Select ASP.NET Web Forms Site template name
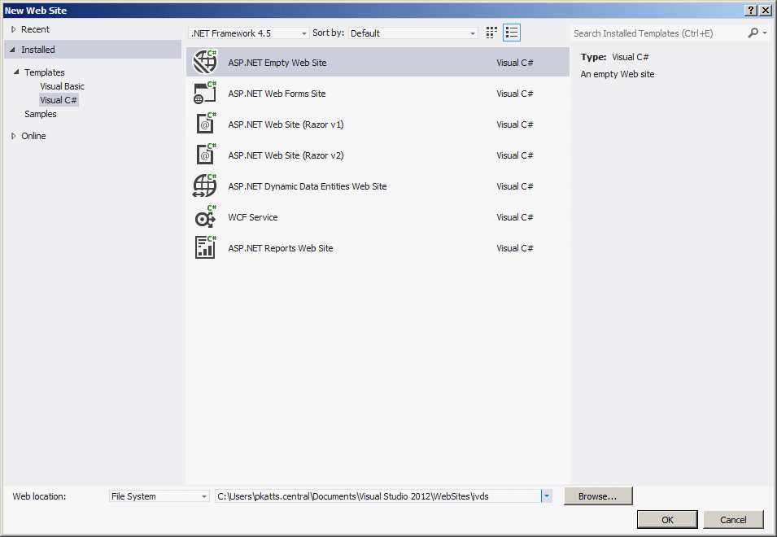The image size is (777, 537). point(277,94)
